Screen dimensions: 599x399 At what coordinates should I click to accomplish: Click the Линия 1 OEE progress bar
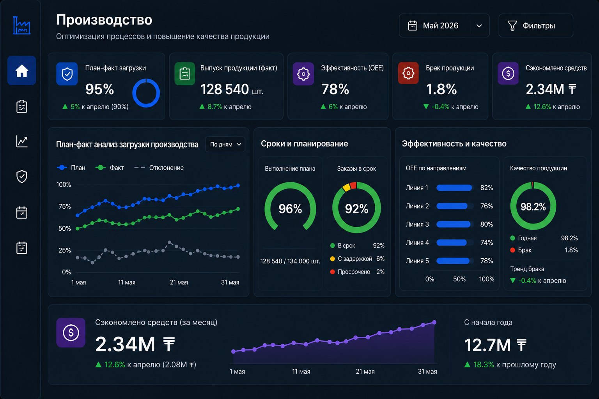click(455, 188)
